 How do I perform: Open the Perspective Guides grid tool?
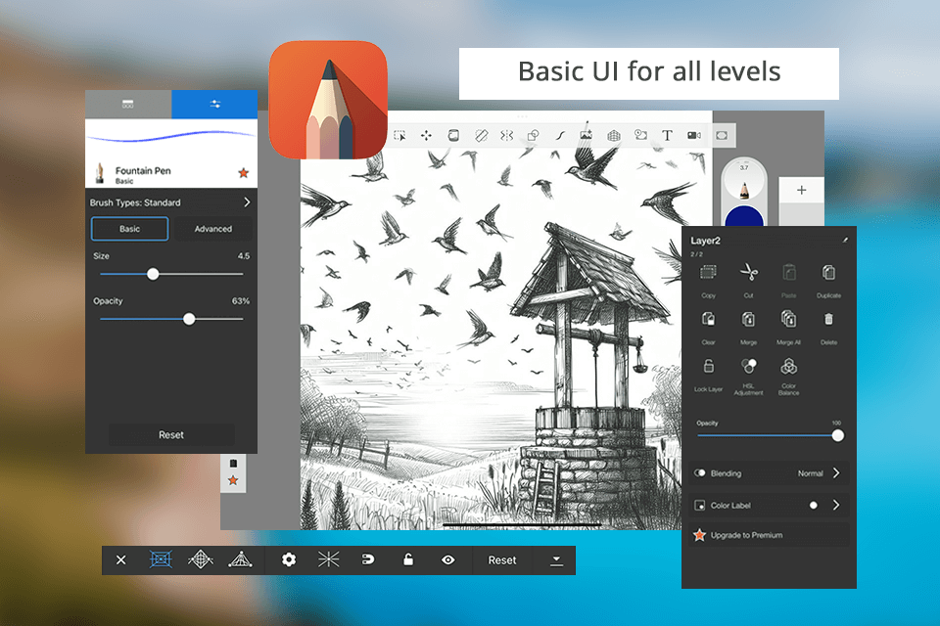tap(613, 136)
